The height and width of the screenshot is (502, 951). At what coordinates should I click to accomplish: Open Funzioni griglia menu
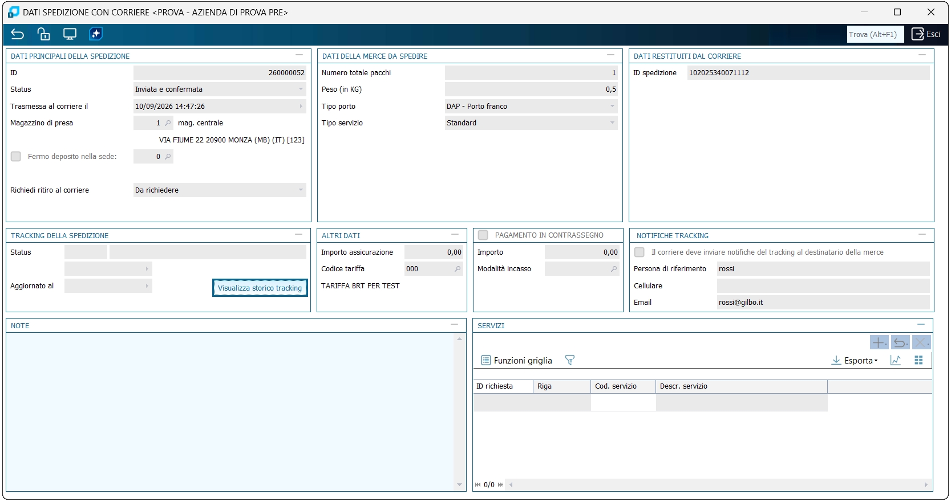[517, 361]
